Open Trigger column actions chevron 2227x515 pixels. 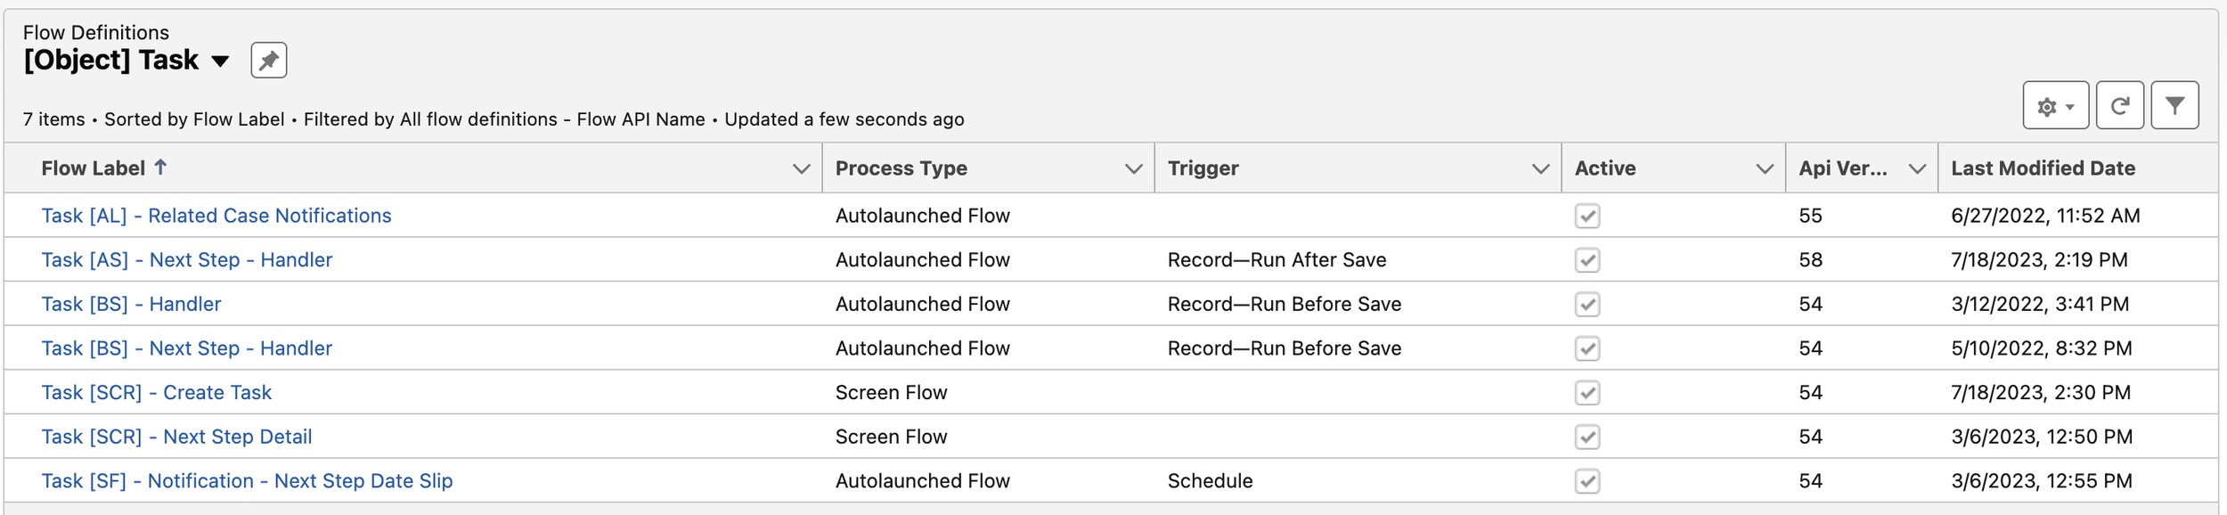point(1540,168)
